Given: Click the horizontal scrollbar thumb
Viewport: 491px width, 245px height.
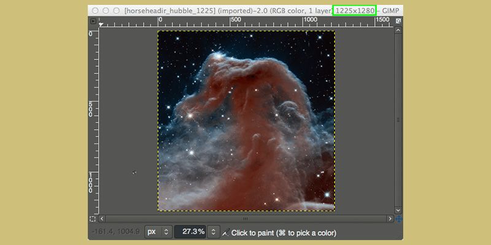Looking at the screenshot, I should [x=246, y=219].
